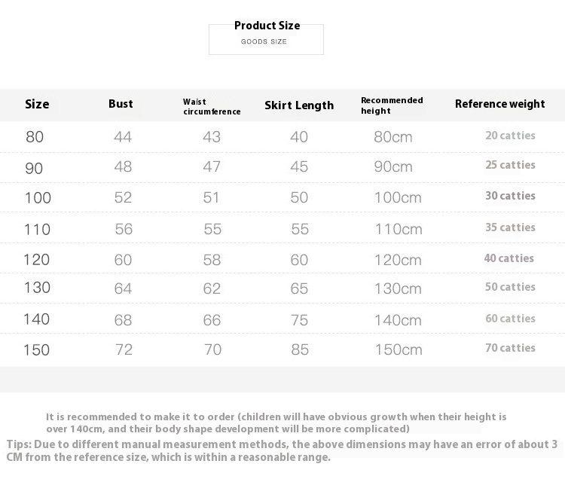Click the GOODS SIZE subtitle text

[264, 41]
